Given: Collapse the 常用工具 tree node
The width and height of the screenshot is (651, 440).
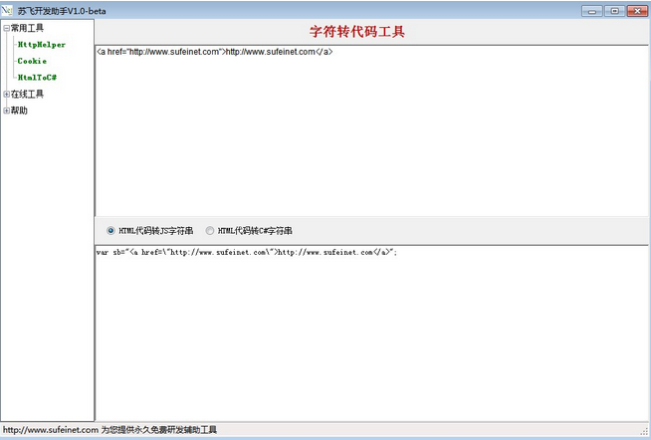Looking at the screenshot, I should click(x=6, y=28).
